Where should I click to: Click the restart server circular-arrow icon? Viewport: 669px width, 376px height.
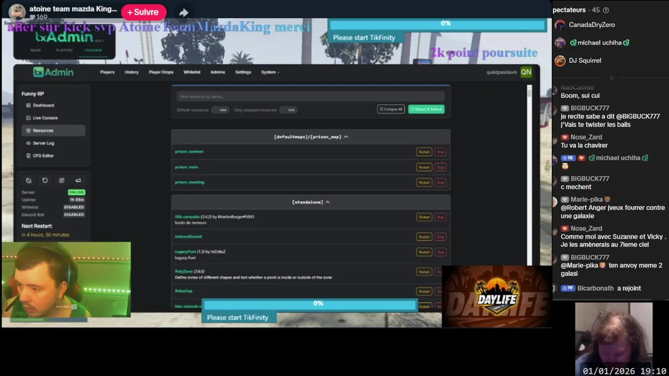[x=45, y=180]
